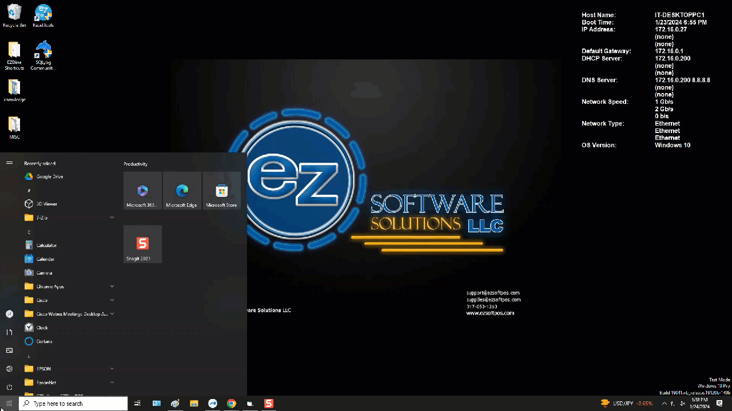
Task: Launch Cortana from the app list
Action: (x=69, y=341)
